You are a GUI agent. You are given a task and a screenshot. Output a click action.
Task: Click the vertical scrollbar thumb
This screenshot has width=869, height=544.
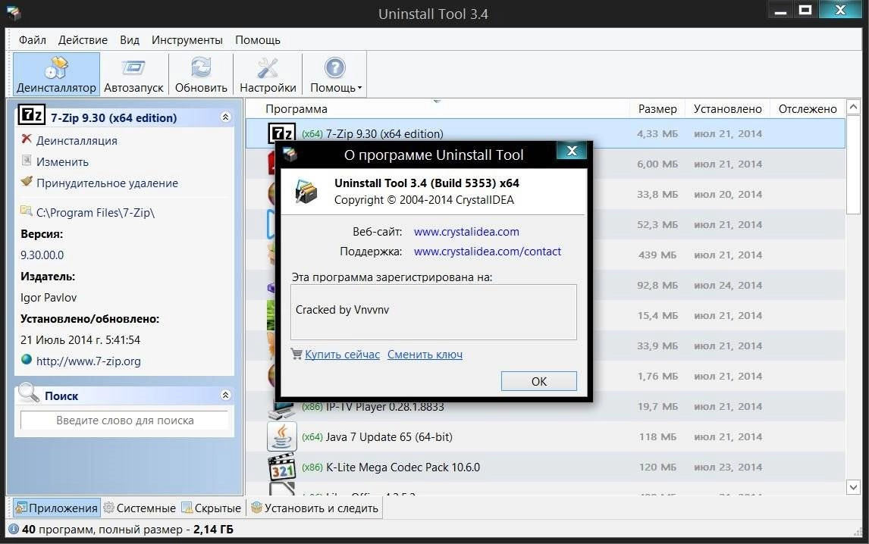(x=853, y=164)
